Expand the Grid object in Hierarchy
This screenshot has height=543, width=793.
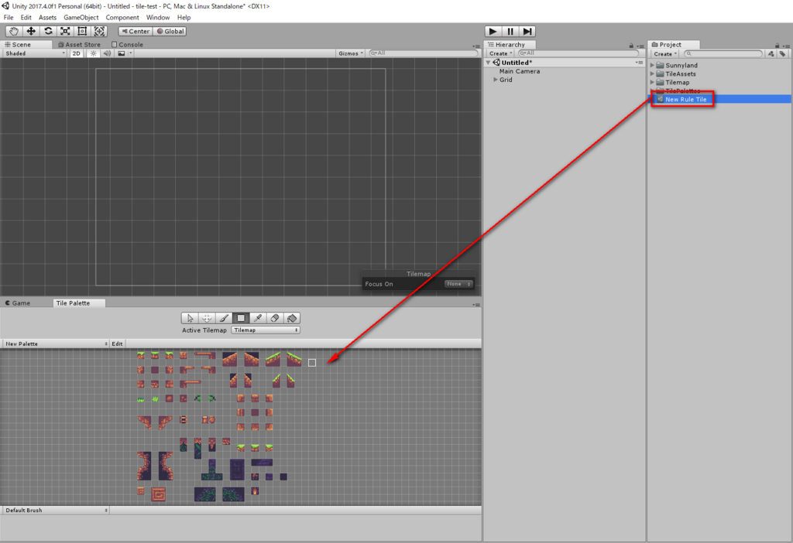(496, 80)
